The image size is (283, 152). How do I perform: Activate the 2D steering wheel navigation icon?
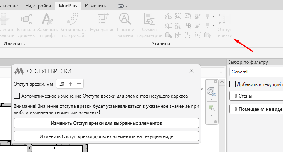(211, 92)
